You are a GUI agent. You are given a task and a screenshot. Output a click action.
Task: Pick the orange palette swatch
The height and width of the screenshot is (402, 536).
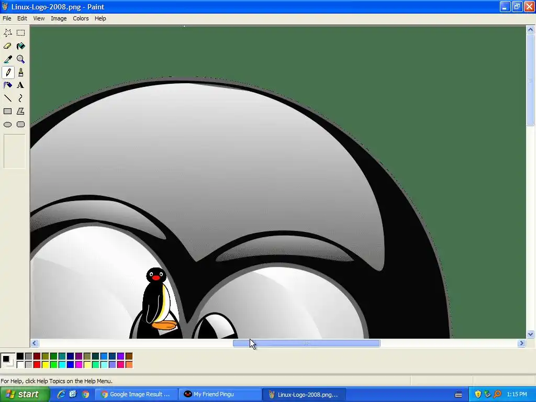(x=129, y=365)
